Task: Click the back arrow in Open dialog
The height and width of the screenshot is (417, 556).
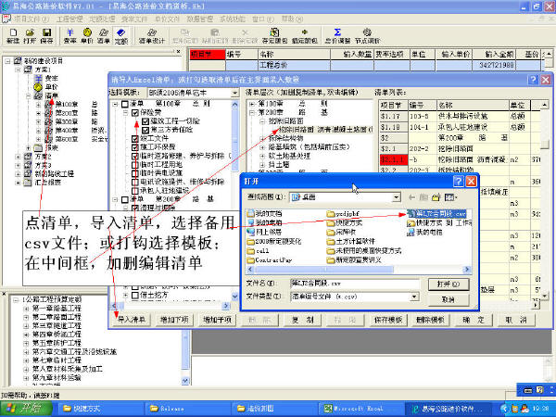Action: tap(411, 197)
